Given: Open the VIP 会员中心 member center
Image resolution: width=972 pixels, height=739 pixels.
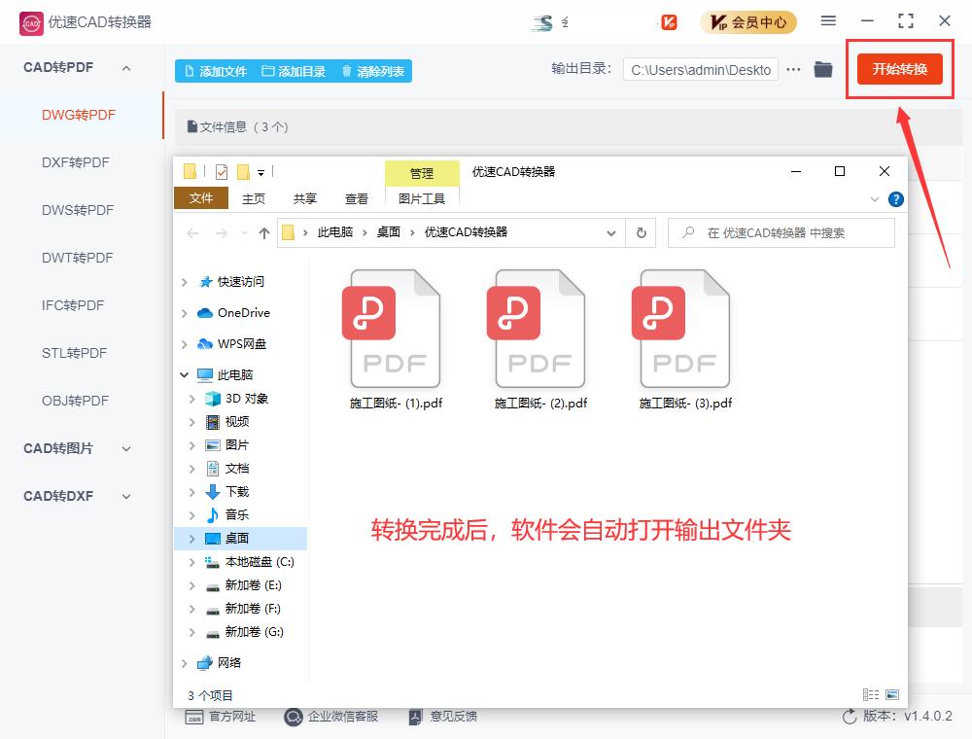Looking at the screenshot, I should tap(747, 21).
